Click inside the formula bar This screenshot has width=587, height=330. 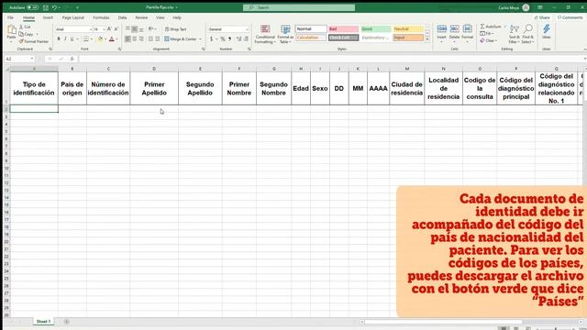(331, 59)
